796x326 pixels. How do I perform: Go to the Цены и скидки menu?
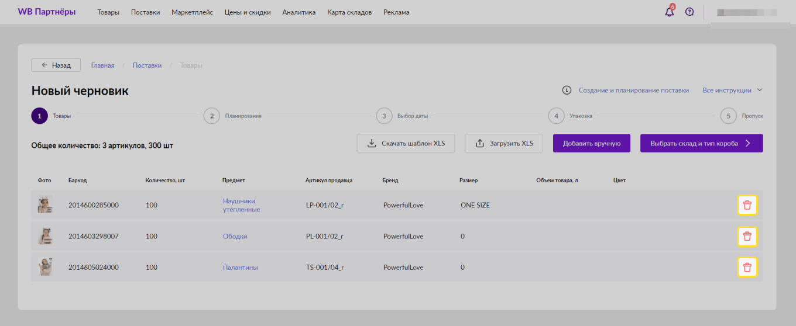click(x=248, y=12)
